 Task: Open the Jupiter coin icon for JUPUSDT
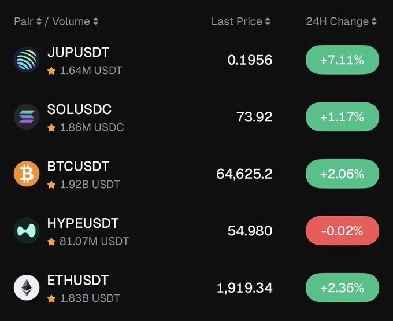coord(27,60)
